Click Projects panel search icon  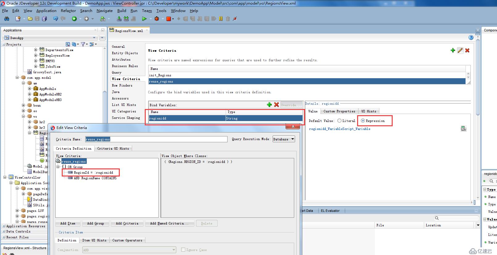68,44
